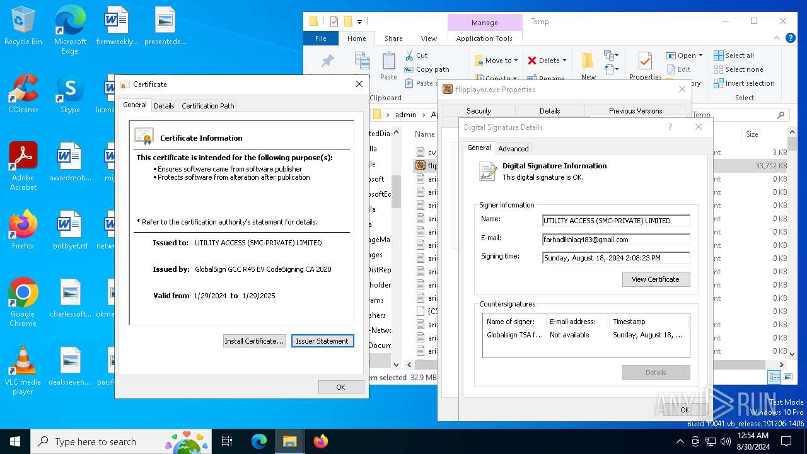Open the notification center icon

point(786,441)
